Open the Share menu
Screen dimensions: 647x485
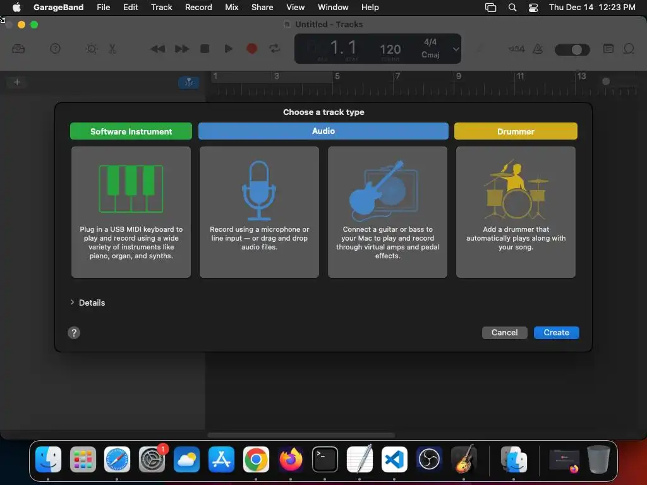pos(262,7)
